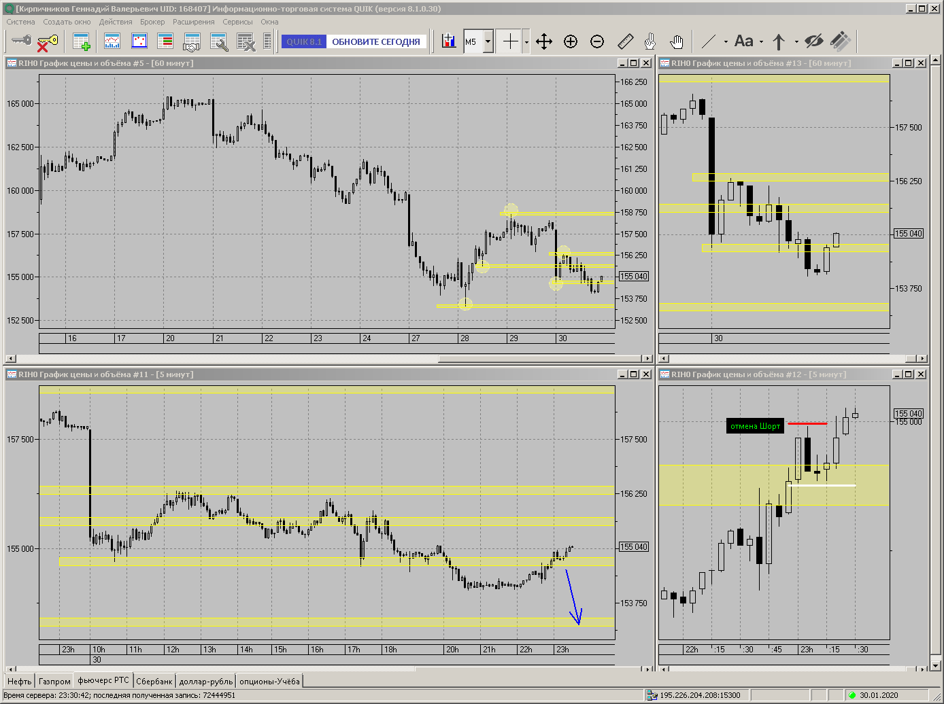The height and width of the screenshot is (704, 944).
Task: Click the red line beside отмена Шорт
Action: pos(807,424)
